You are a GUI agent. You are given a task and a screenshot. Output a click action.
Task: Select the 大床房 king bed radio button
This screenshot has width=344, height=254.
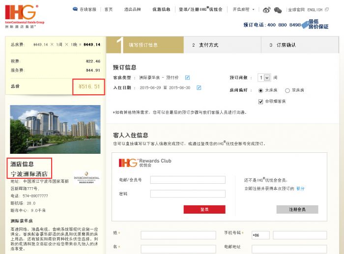point(260,90)
